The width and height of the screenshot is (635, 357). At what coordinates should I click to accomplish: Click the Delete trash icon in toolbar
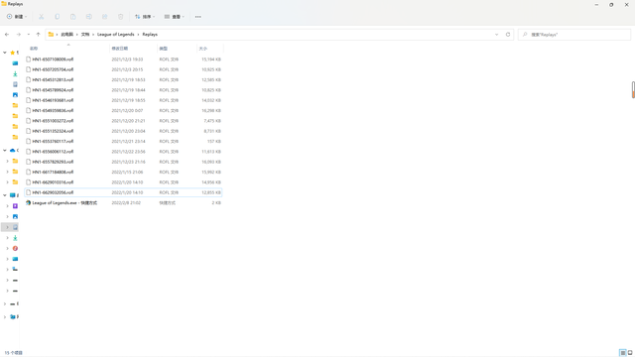tap(121, 17)
